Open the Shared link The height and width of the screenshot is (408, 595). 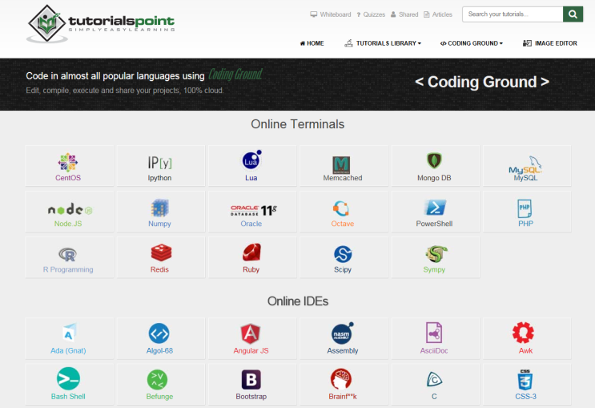click(x=404, y=14)
